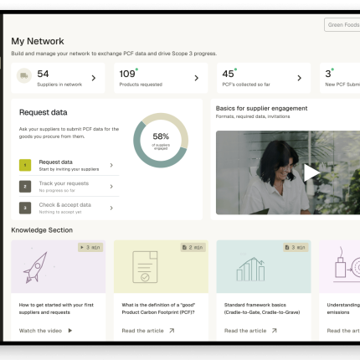Click the step 2 badge for Track requests

tap(25, 187)
